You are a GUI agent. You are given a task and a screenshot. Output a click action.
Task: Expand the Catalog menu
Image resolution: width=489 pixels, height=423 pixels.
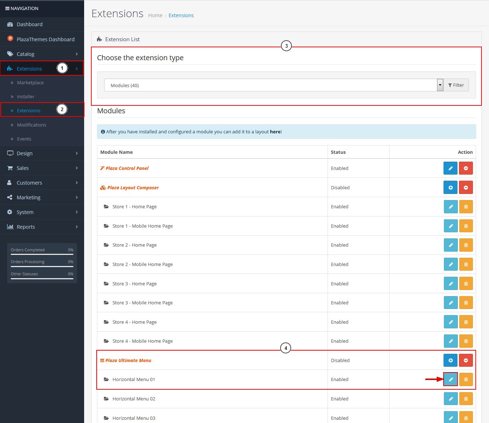point(42,54)
